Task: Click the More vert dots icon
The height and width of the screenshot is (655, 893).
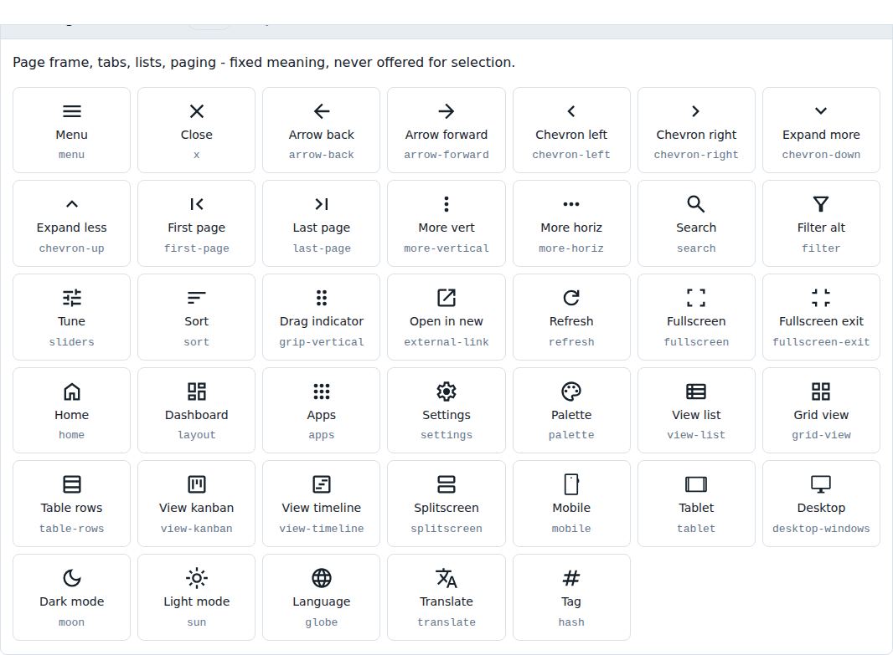Action: click(x=446, y=204)
